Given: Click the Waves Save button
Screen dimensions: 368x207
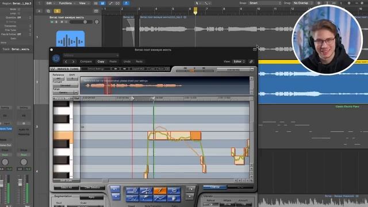Looking at the screenshot, I should click(x=161, y=69).
